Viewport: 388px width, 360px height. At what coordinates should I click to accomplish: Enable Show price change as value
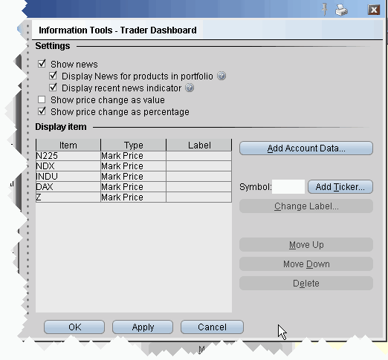(42, 99)
